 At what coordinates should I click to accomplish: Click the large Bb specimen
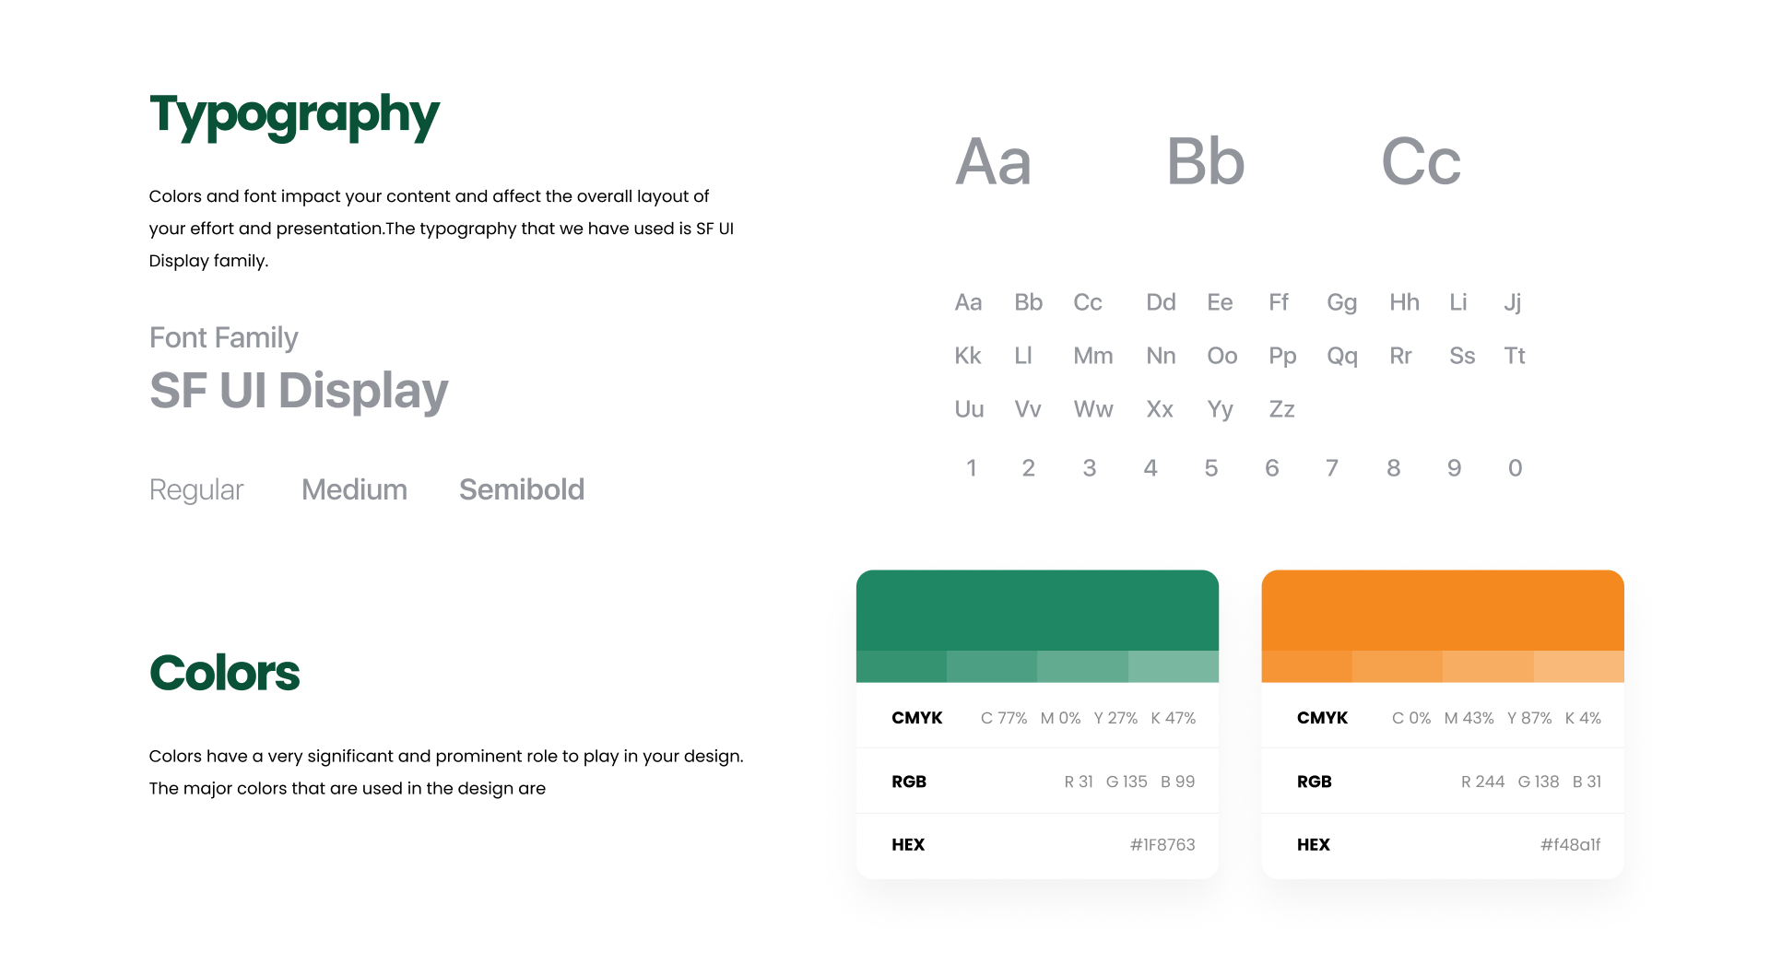[1206, 161]
